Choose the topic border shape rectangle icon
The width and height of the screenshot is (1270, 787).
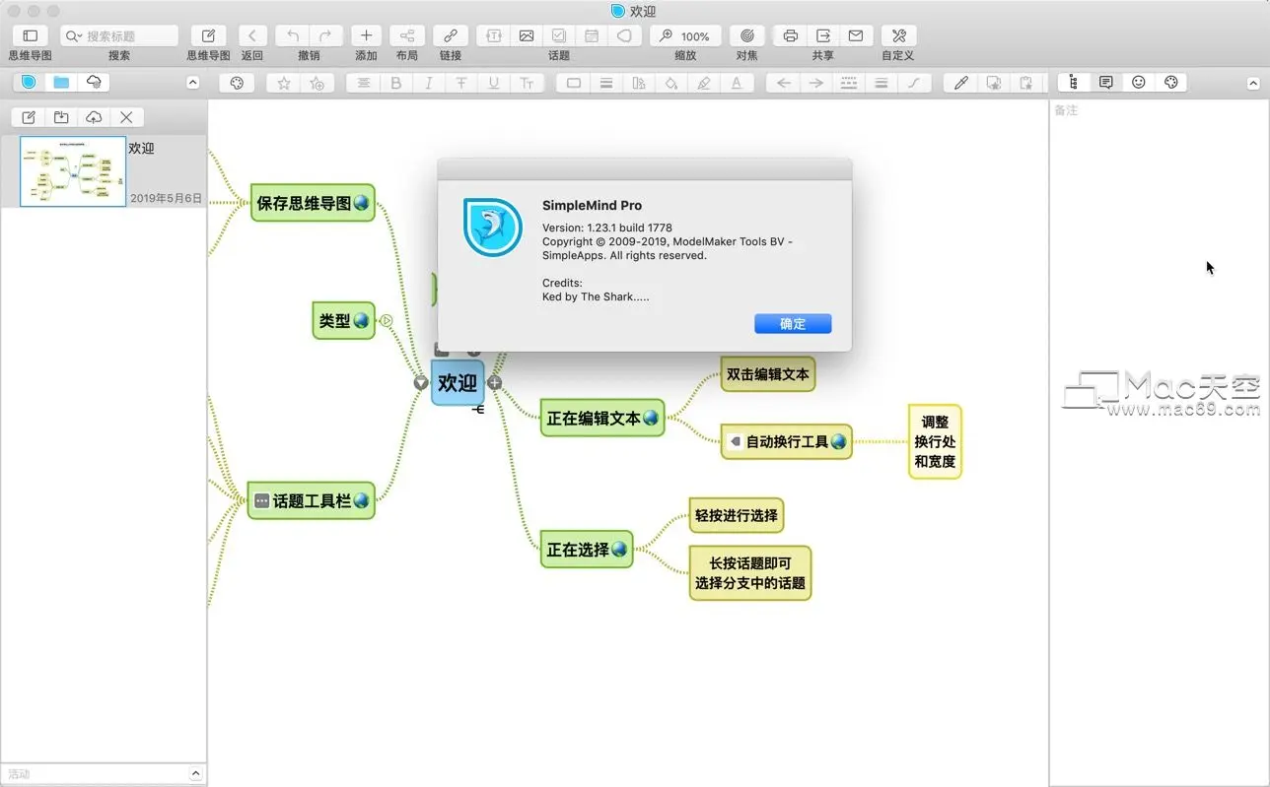[x=574, y=83]
